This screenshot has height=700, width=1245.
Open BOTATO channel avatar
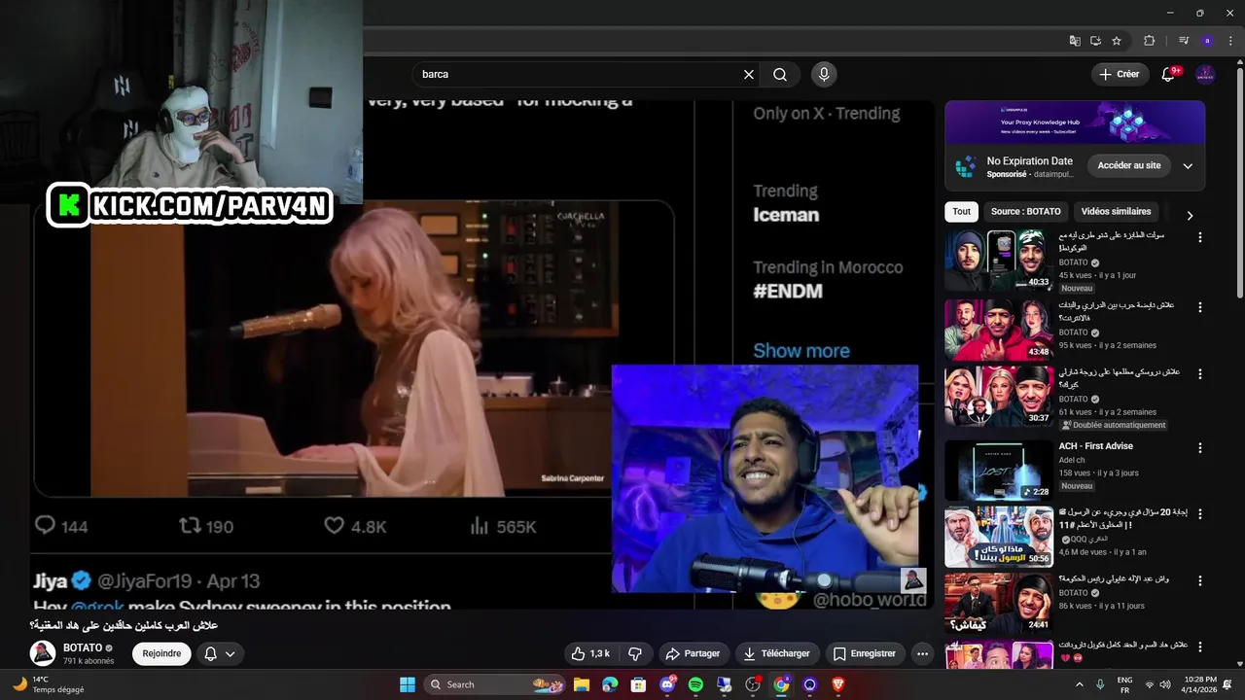(x=42, y=653)
